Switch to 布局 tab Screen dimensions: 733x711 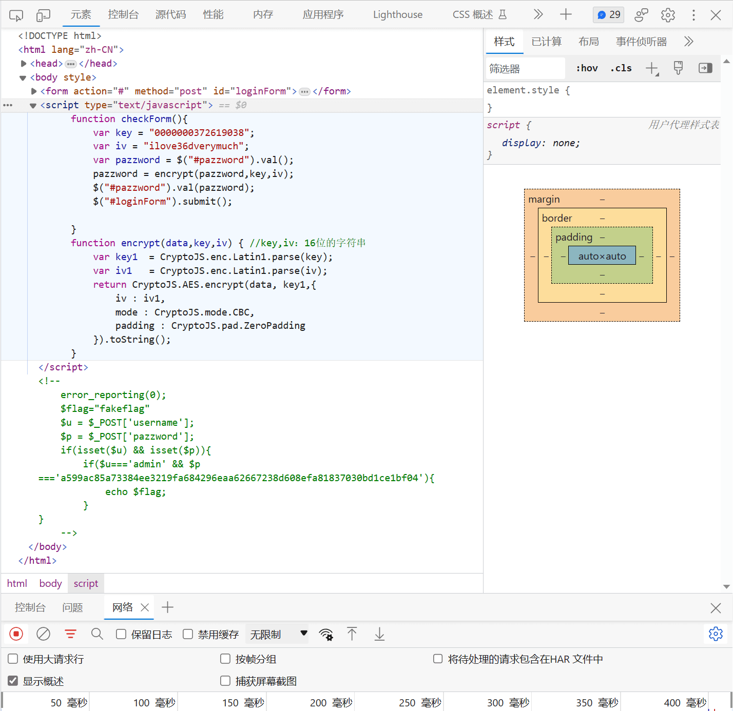tap(589, 42)
